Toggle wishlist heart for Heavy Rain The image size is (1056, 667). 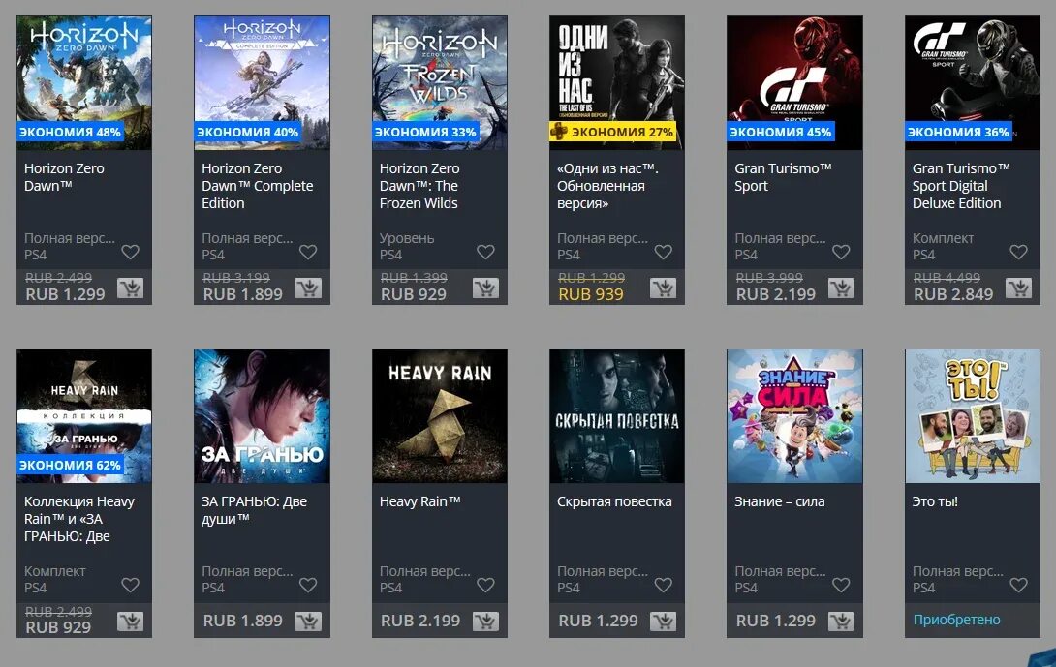click(485, 585)
